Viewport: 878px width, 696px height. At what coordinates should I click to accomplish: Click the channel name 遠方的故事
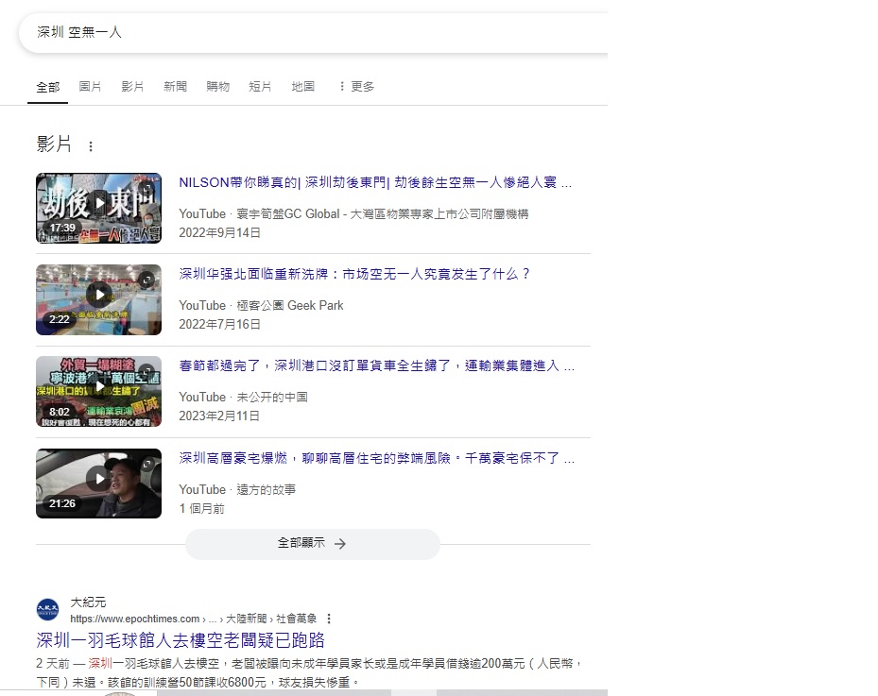point(266,489)
